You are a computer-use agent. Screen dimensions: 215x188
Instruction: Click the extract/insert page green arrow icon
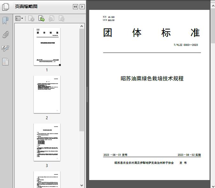click(x=41, y=18)
